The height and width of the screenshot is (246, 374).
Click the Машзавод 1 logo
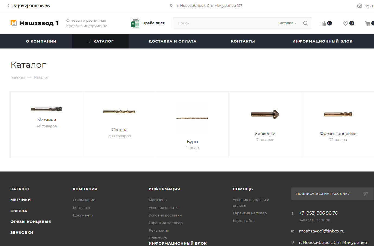click(34, 23)
